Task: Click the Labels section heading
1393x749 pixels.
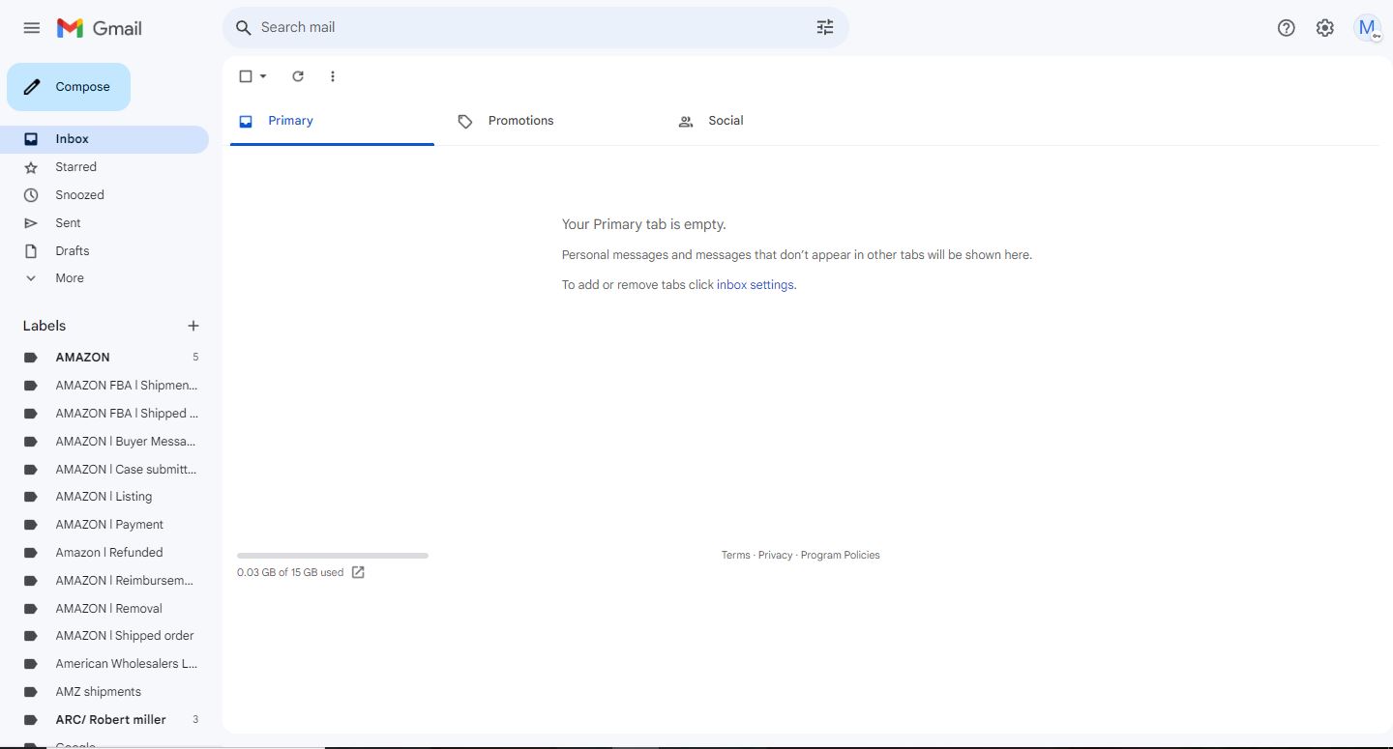Action: point(44,326)
